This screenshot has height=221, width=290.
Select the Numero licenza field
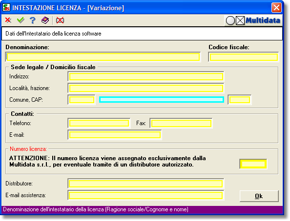tap(253, 164)
